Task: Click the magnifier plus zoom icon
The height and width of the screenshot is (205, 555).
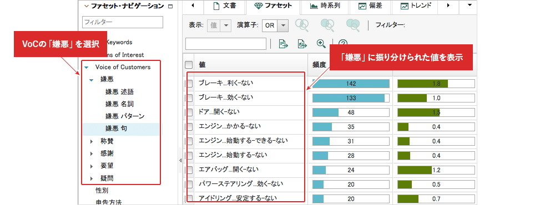Action: tap(321, 43)
